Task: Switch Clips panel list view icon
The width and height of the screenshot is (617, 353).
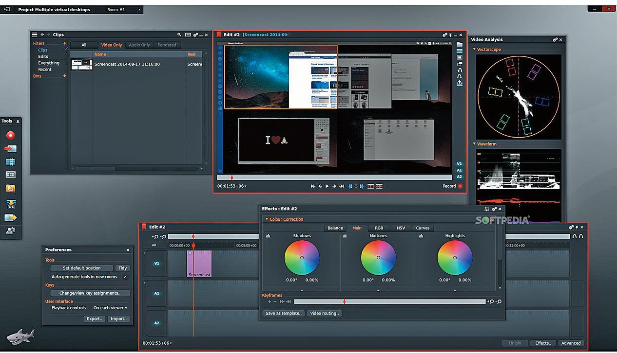Action: [188, 35]
